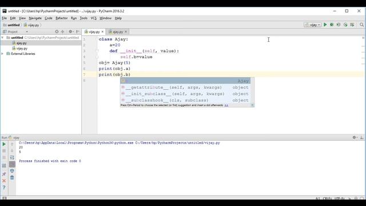Open the Run menu
Screen dimensions: 366x206
pyautogui.click(x=74, y=18)
